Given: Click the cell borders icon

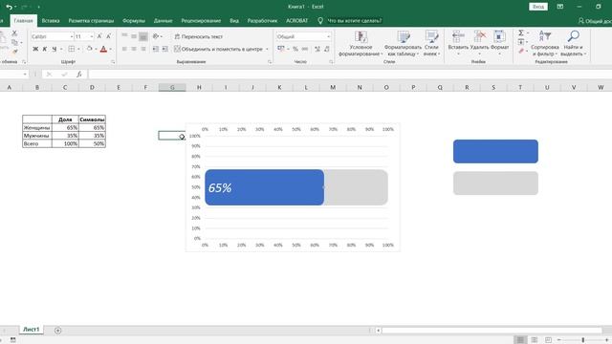Looking at the screenshot, I should tap(72, 49).
